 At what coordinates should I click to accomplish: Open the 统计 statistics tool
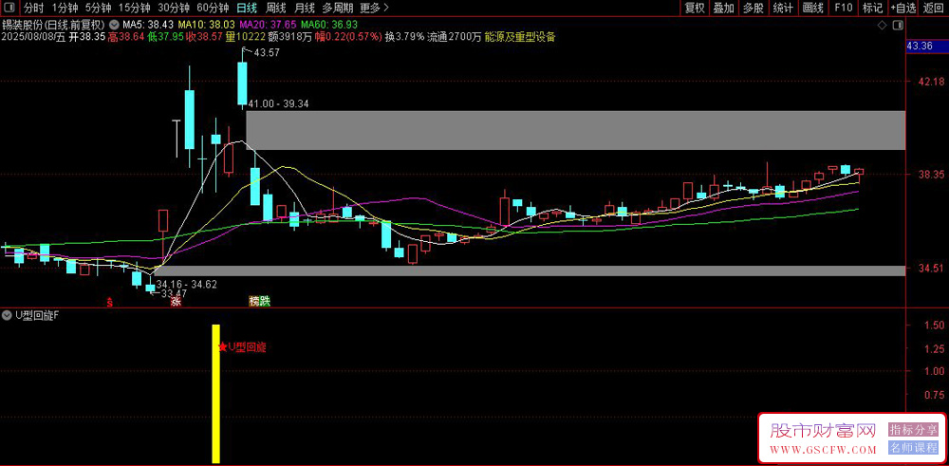click(783, 8)
